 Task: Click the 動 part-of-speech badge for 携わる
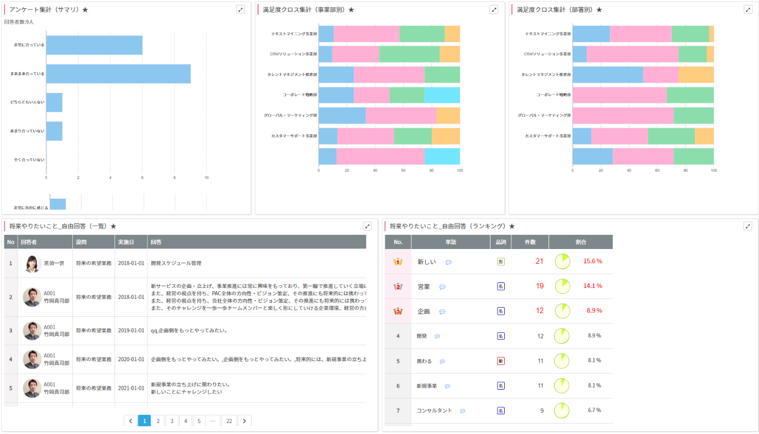[501, 361]
